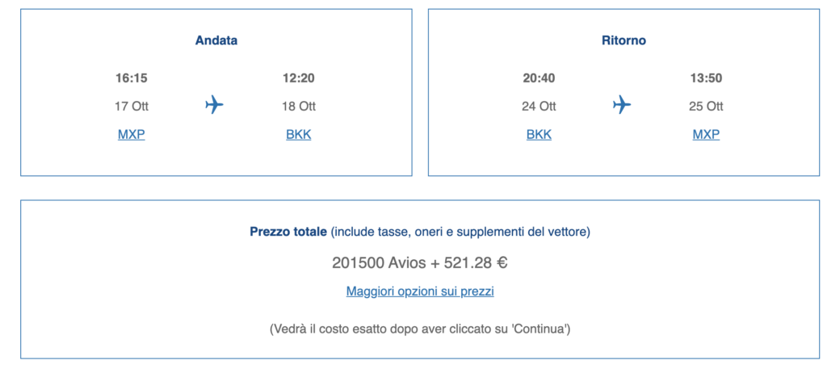Click the 17 Ott departure date
827x373 pixels.
click(x=132, y=107)
